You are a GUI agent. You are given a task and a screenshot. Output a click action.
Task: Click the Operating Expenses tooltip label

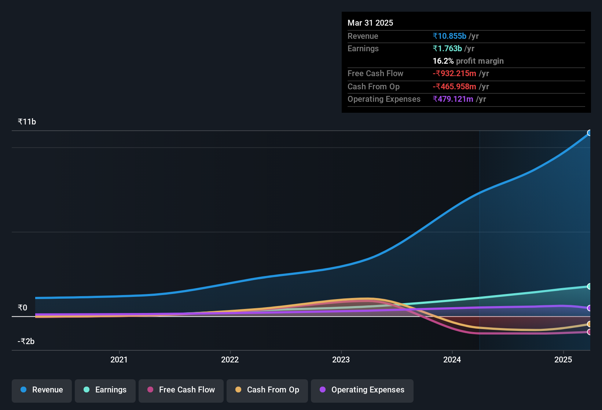click(384, 99)
